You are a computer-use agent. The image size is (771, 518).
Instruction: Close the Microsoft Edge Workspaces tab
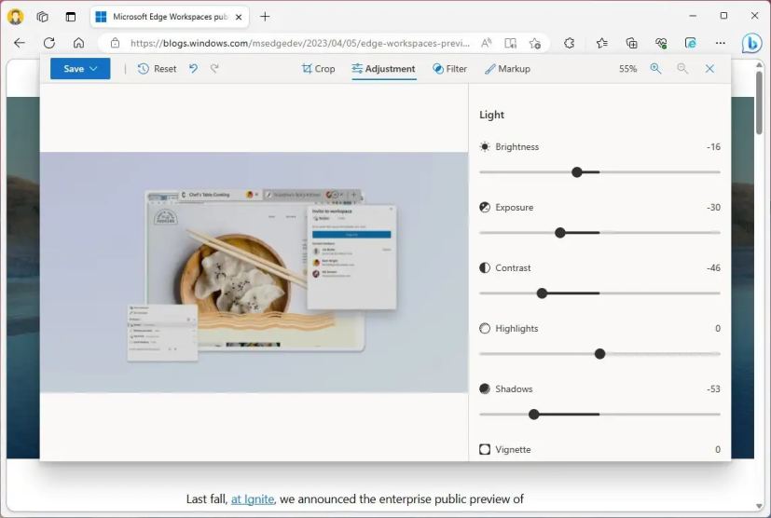point(239,17)
